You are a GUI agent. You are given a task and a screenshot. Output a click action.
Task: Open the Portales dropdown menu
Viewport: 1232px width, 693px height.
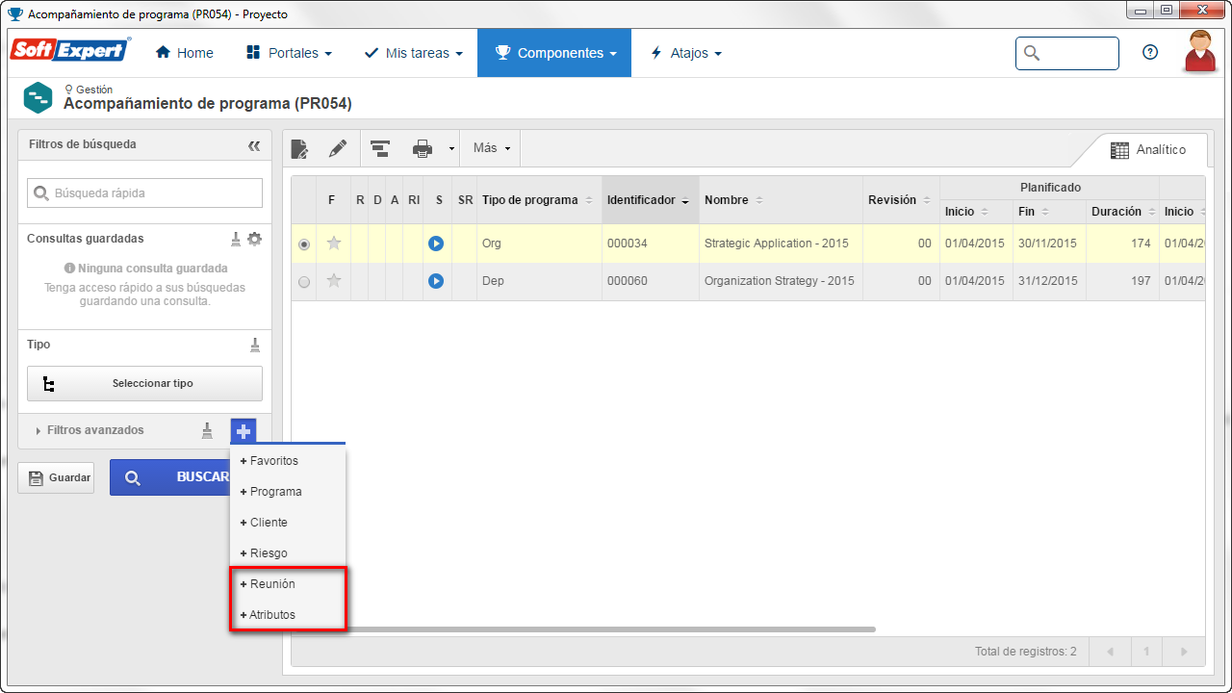289,53
